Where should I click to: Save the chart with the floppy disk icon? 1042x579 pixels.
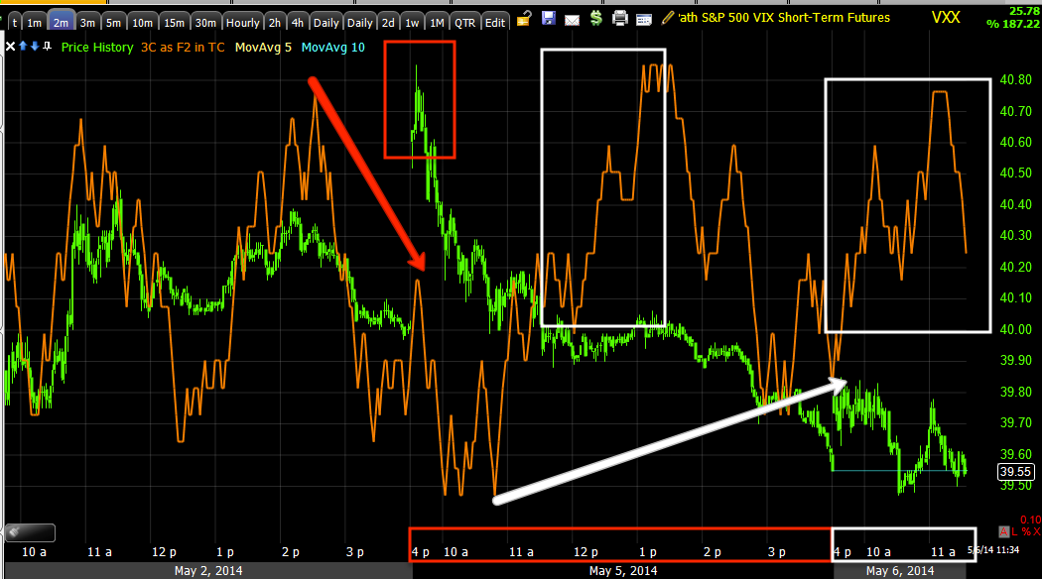tap(548, 19)
